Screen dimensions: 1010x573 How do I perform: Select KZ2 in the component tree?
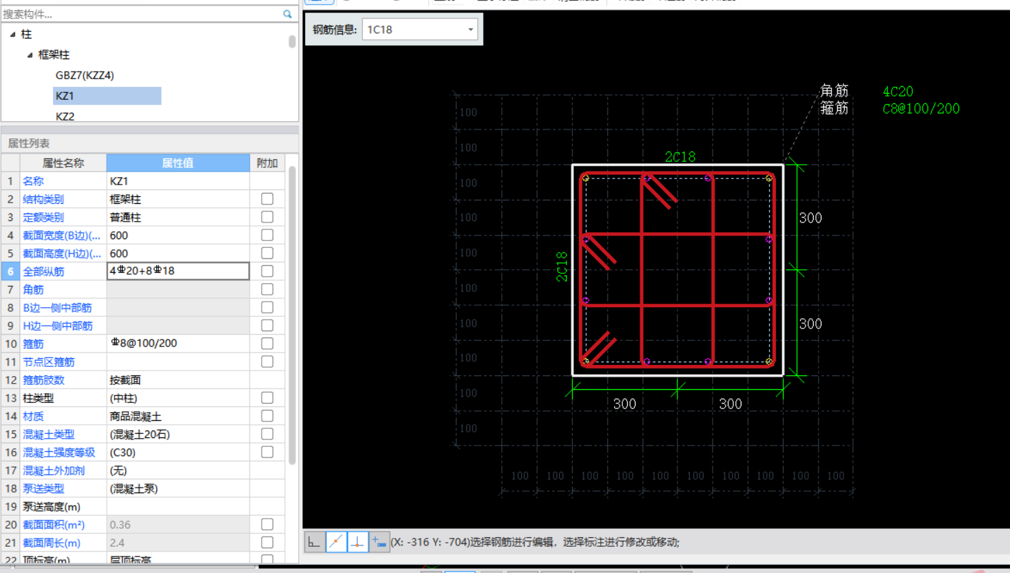click(65, 116)
